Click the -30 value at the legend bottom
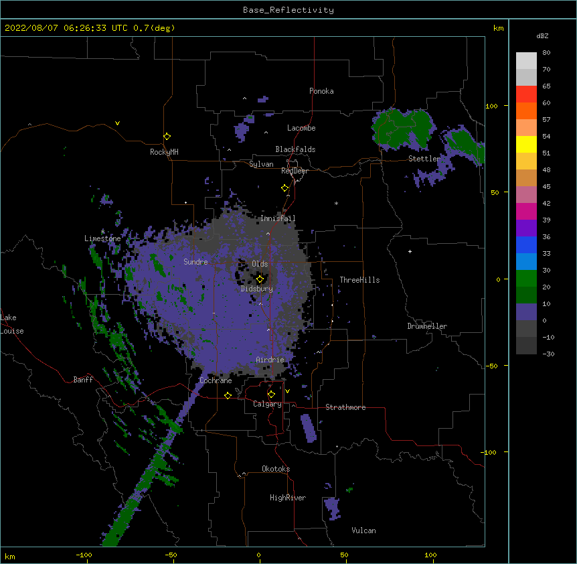This screenshot has width=577, height=564. pos(548,354)
